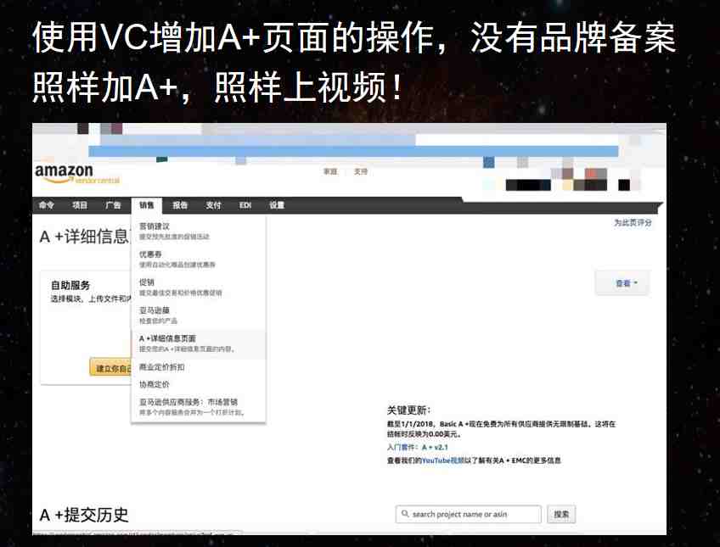Click the 为此页评分 link
This screenshot has height=547, width=720.
pyautogui.click(x=633, y=222)
